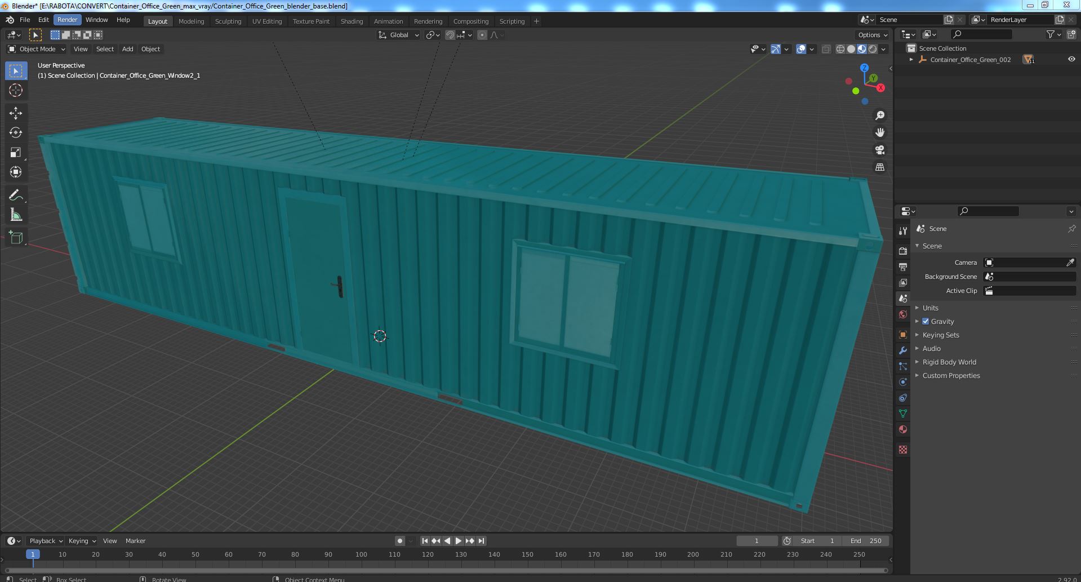Switch to rendered viewport shading
The height and width of the screenshot is (582, 1081).
click(873, 49)
